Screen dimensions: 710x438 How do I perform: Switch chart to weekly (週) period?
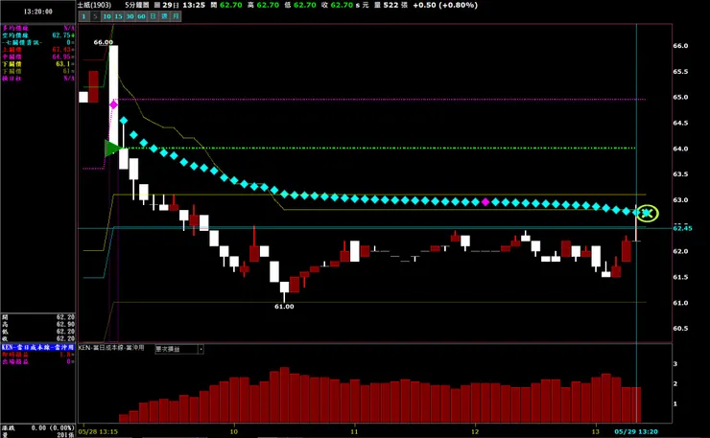point(164,16)
